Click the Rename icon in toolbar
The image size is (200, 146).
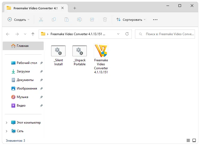coord(79,19)
